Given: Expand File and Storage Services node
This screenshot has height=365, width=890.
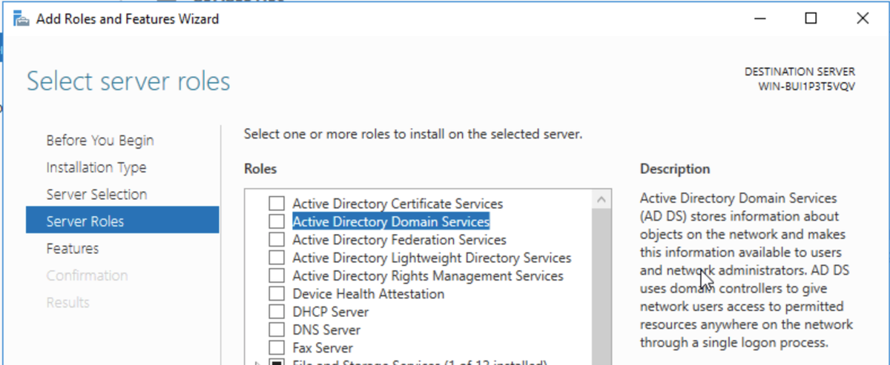Looking at the screenshot, I should coord(257,363).
